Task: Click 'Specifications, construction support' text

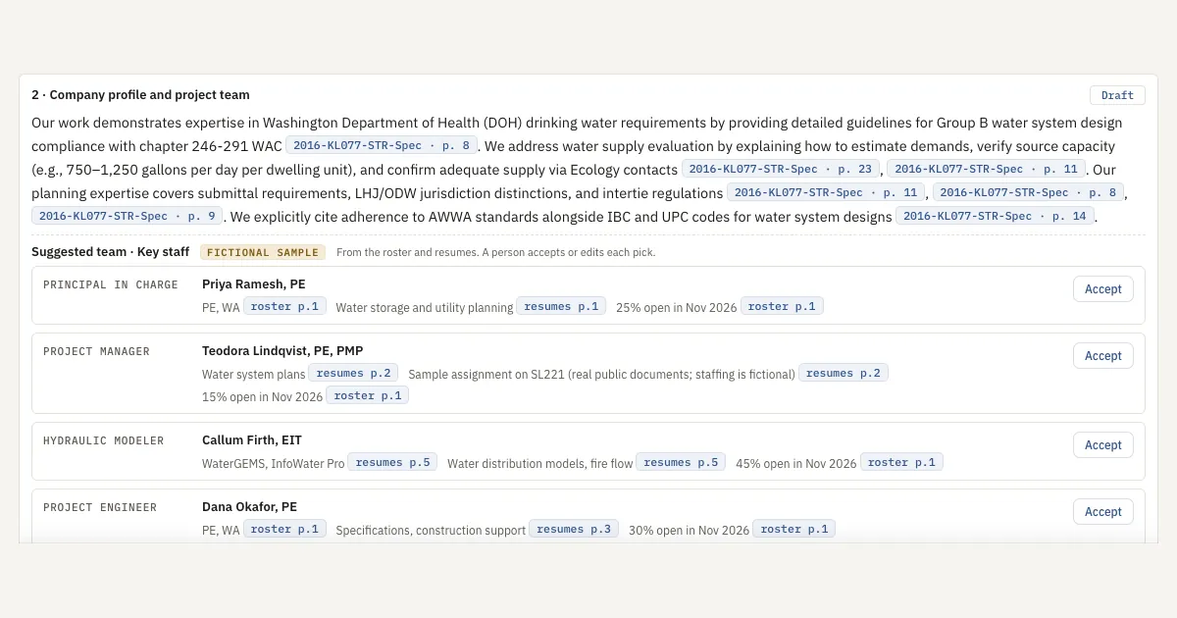Action: 431,530
